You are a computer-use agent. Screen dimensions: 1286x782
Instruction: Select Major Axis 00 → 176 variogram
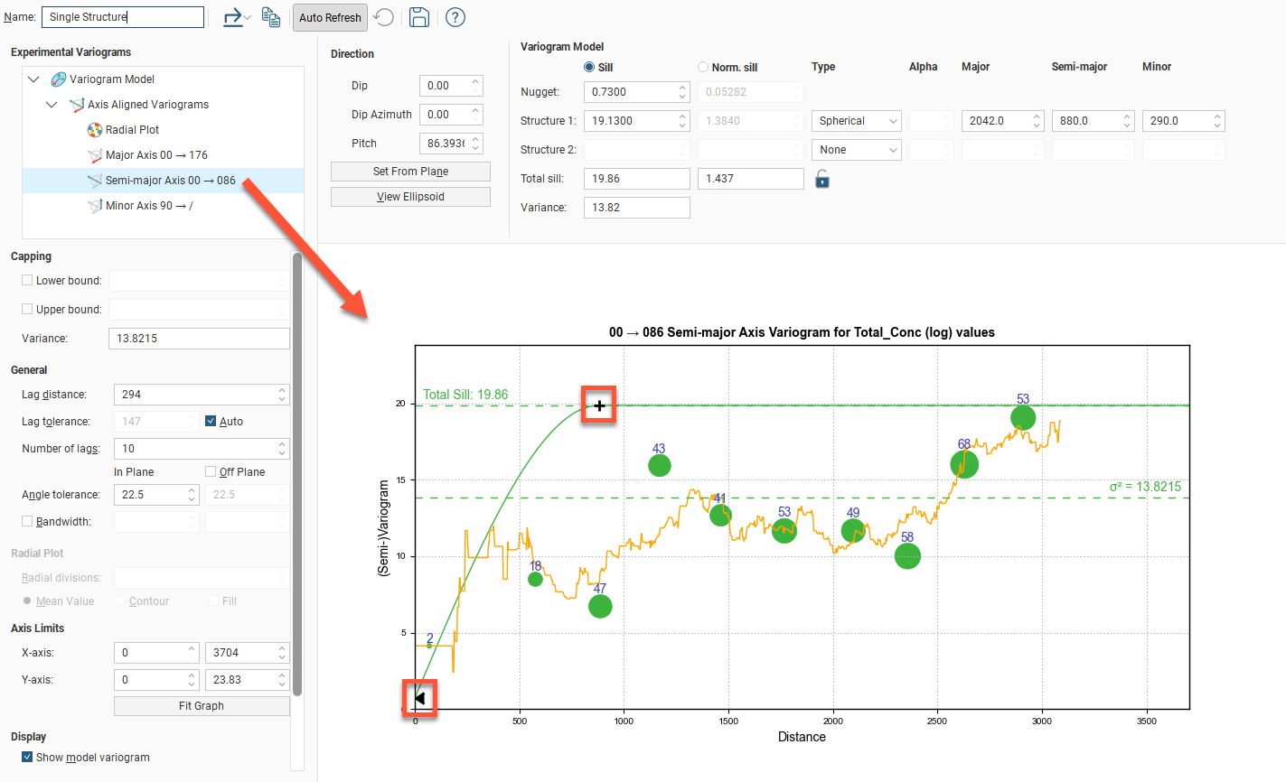(x=155, y=155)
